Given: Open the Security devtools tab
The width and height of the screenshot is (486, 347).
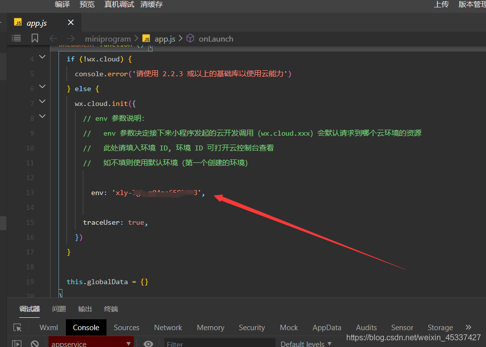Looking at the screenshot, I should tap(252, 328).
